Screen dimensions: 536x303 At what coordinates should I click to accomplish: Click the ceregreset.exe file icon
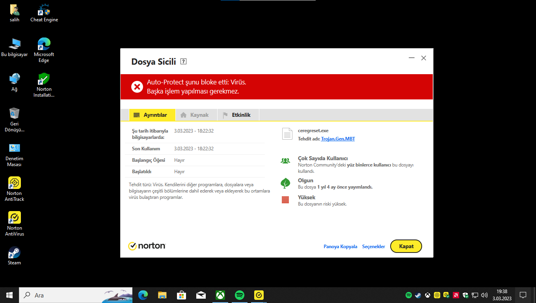click(x=287, y=134)
